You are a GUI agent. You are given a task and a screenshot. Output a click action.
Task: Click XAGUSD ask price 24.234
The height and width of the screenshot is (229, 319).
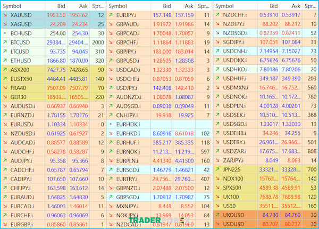click(80, 24)
